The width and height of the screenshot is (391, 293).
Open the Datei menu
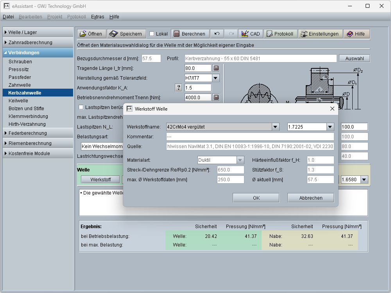point(8,17)
